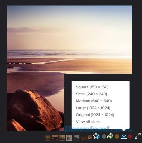Open the third filmstrip thumbnail with golden field
Screen dimensions: 142x143
point(62,138)
